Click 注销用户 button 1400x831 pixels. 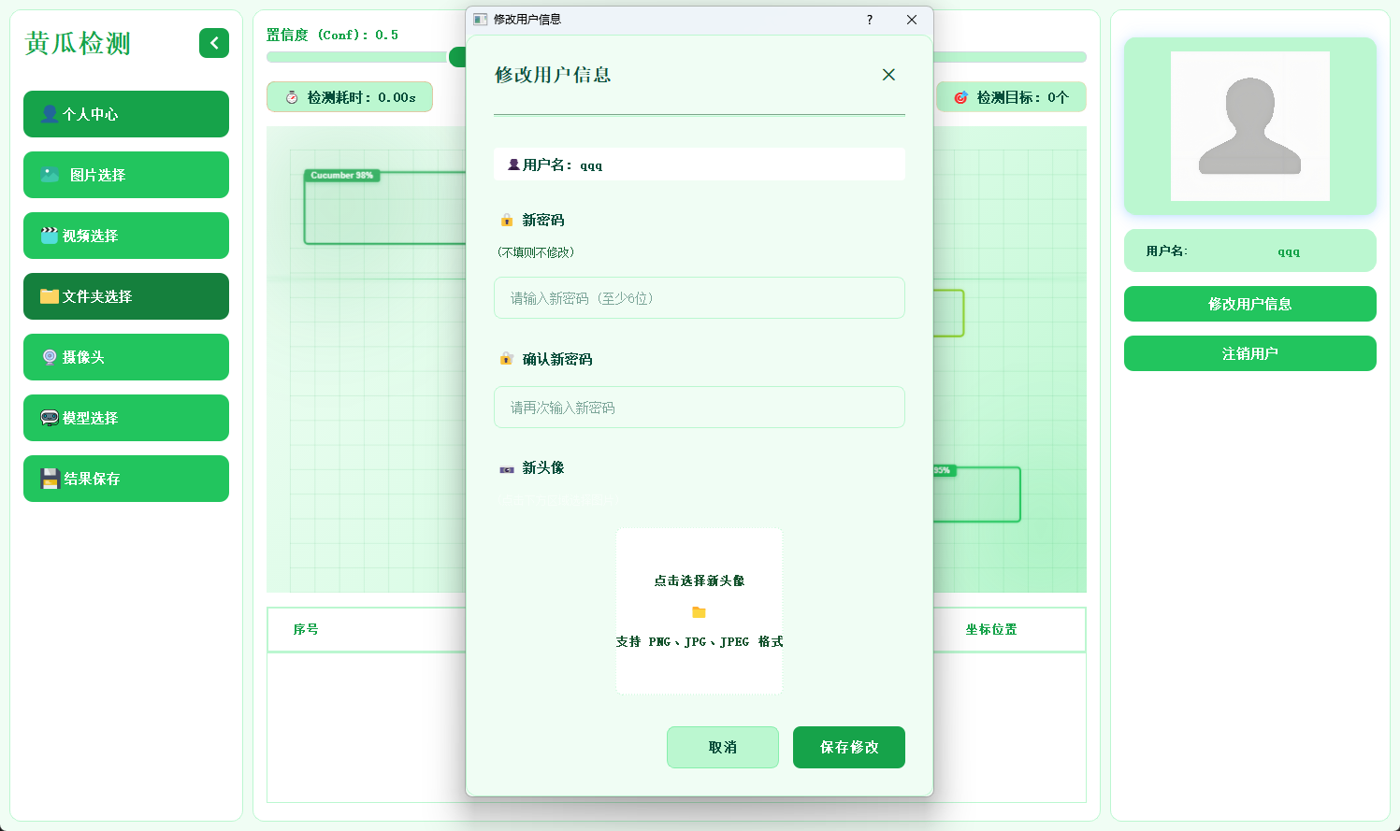click(x=1250, y=353)
